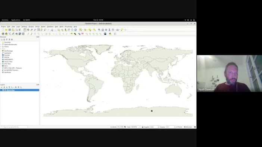262x147 pixels.
Task: Expand the Spatial Bookmarks node
Action: (x=1, y=45)
